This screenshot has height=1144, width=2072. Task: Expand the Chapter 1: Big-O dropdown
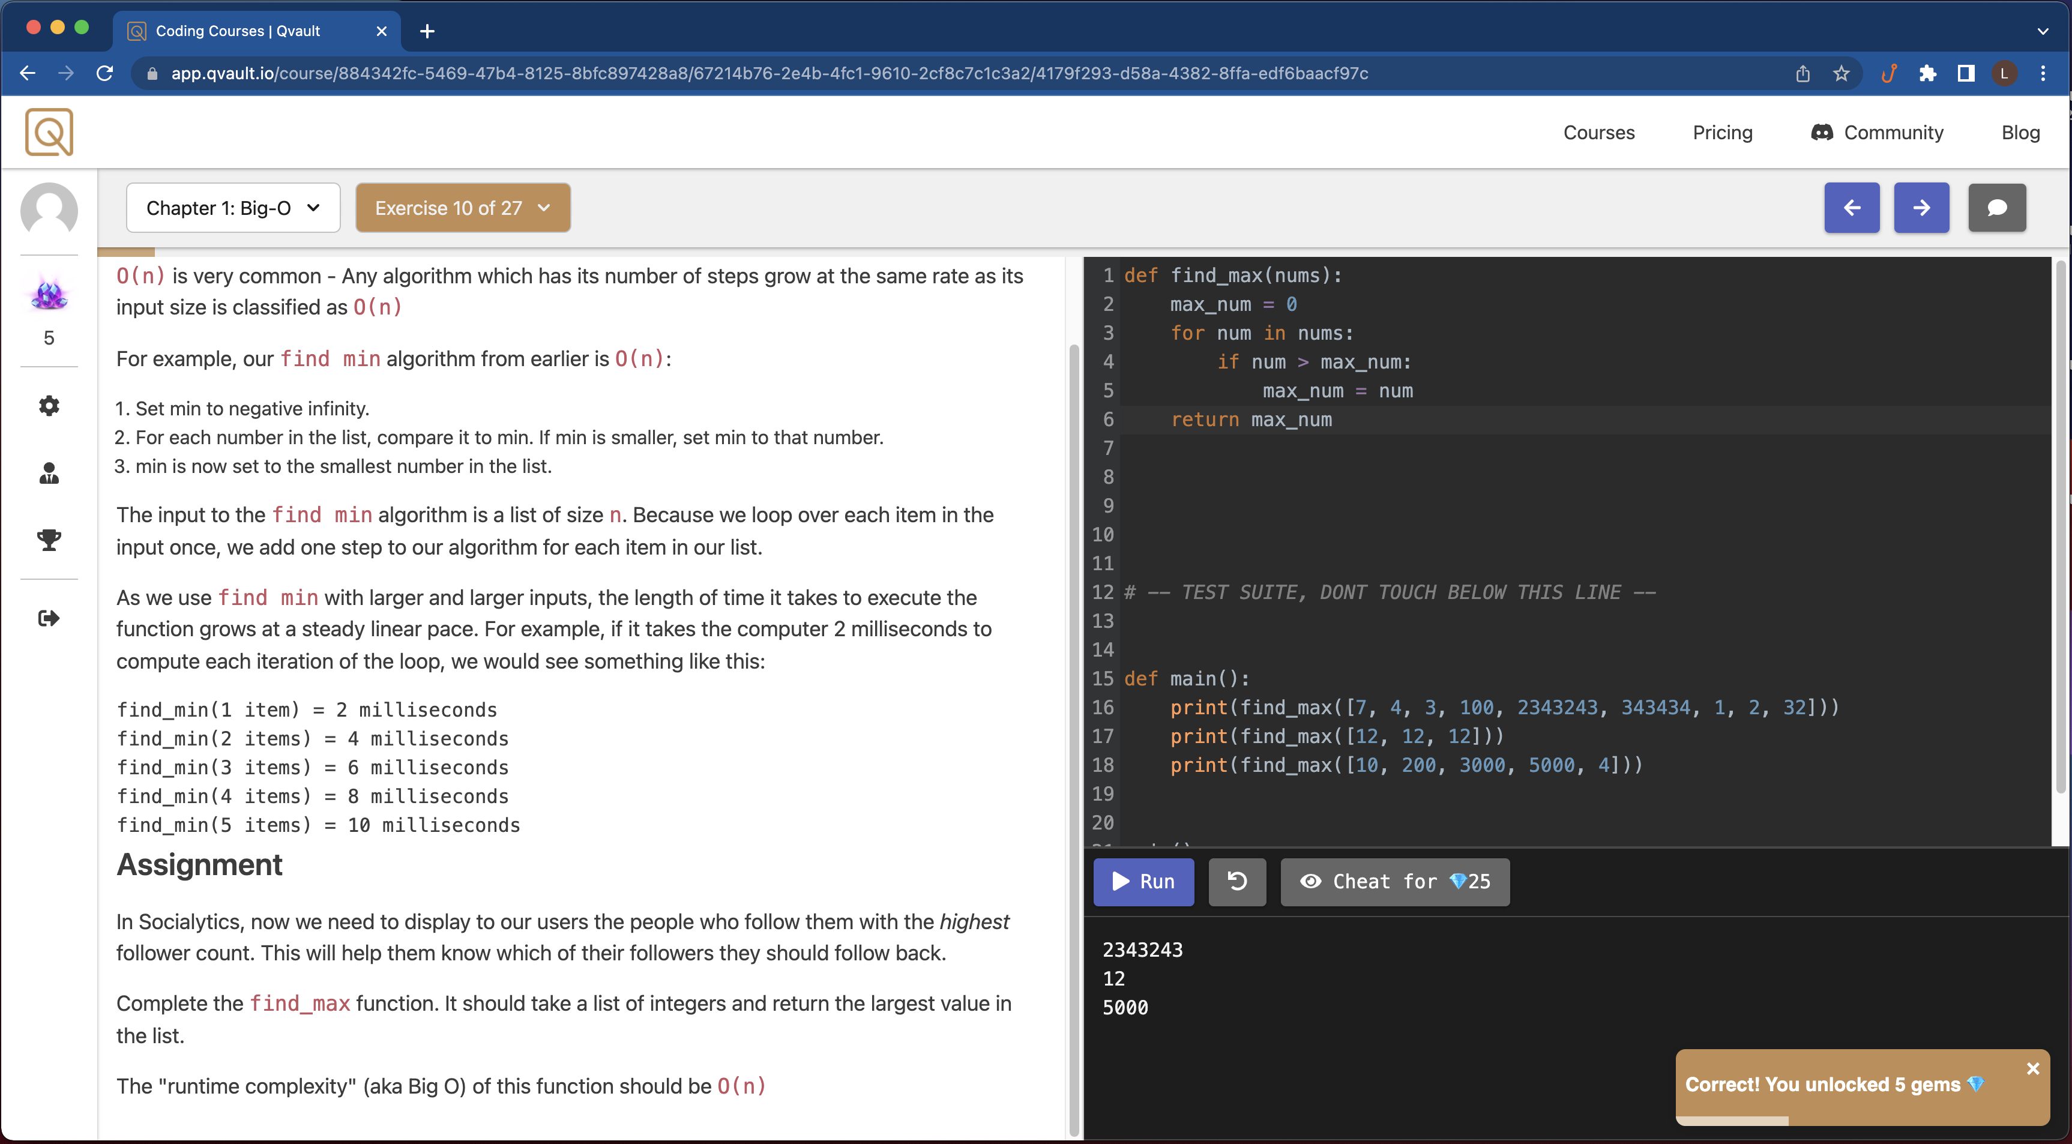coord(233,208)
